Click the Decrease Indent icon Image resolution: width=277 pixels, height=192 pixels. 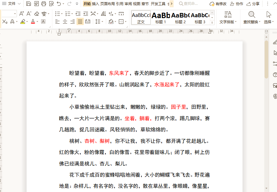pos(78,14)
